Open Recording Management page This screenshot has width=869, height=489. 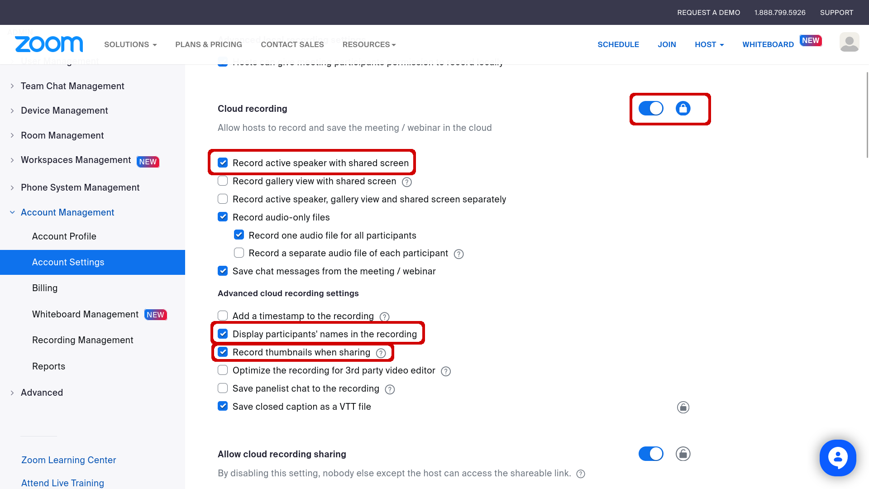coord(82,340)
